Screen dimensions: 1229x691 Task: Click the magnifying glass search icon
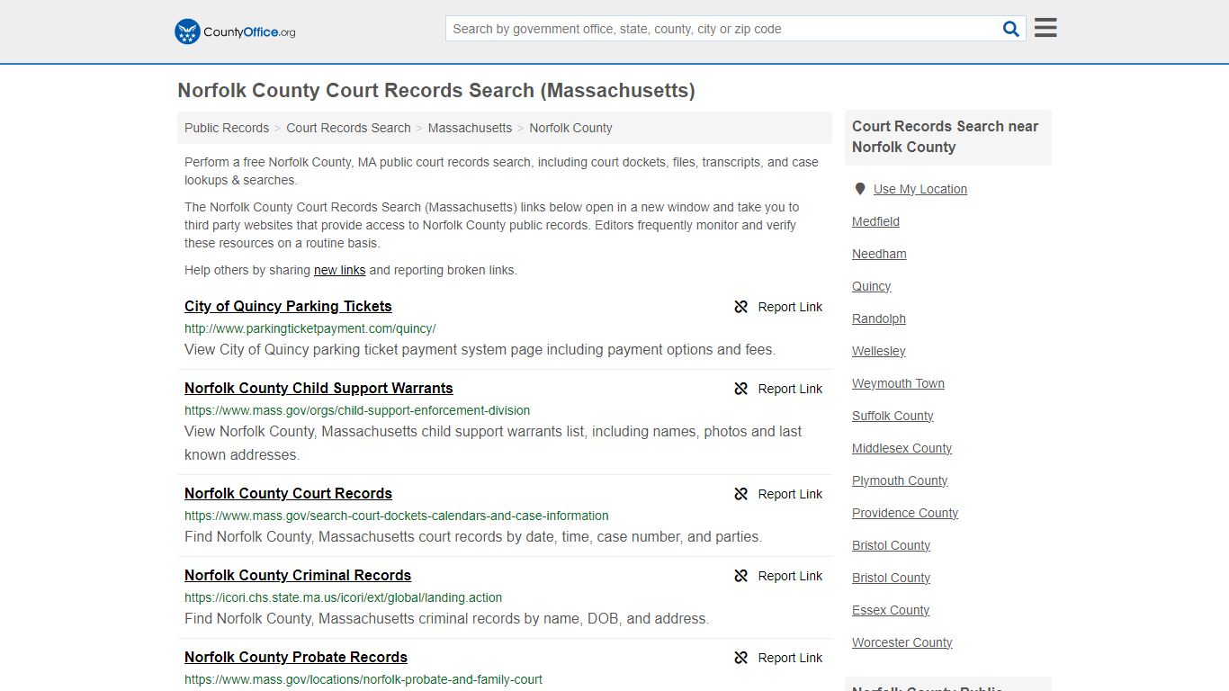click(x=1011, y=29)
